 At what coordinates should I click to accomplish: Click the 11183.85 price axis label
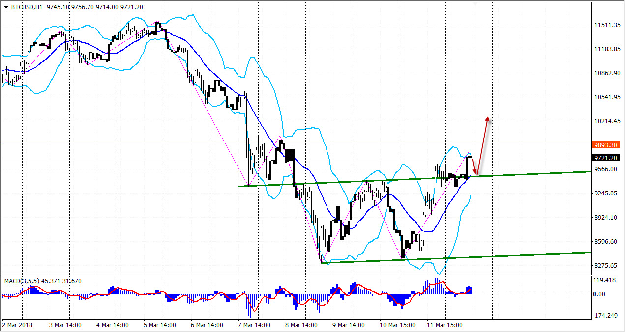606,49
